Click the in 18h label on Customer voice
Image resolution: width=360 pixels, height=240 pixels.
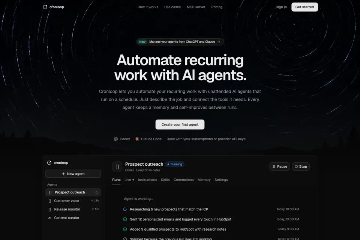coord(95,201)
